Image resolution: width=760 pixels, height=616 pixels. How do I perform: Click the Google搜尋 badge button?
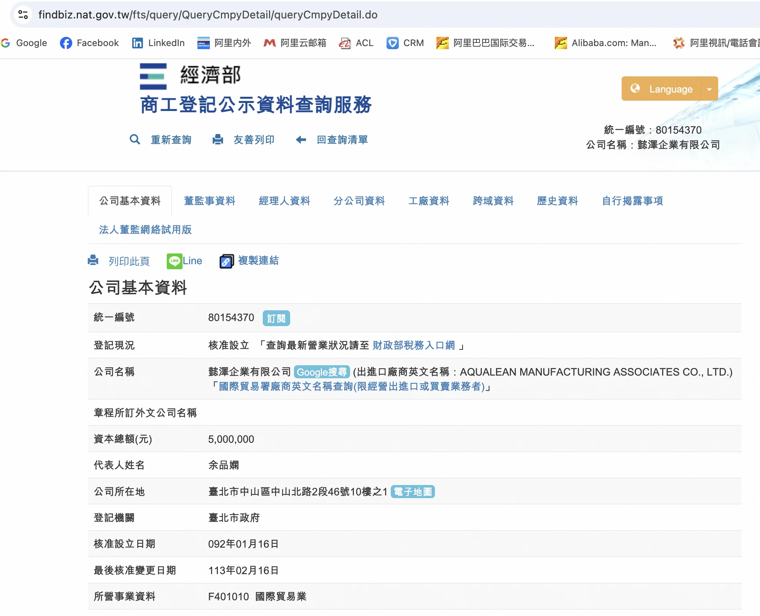[321, 372]
